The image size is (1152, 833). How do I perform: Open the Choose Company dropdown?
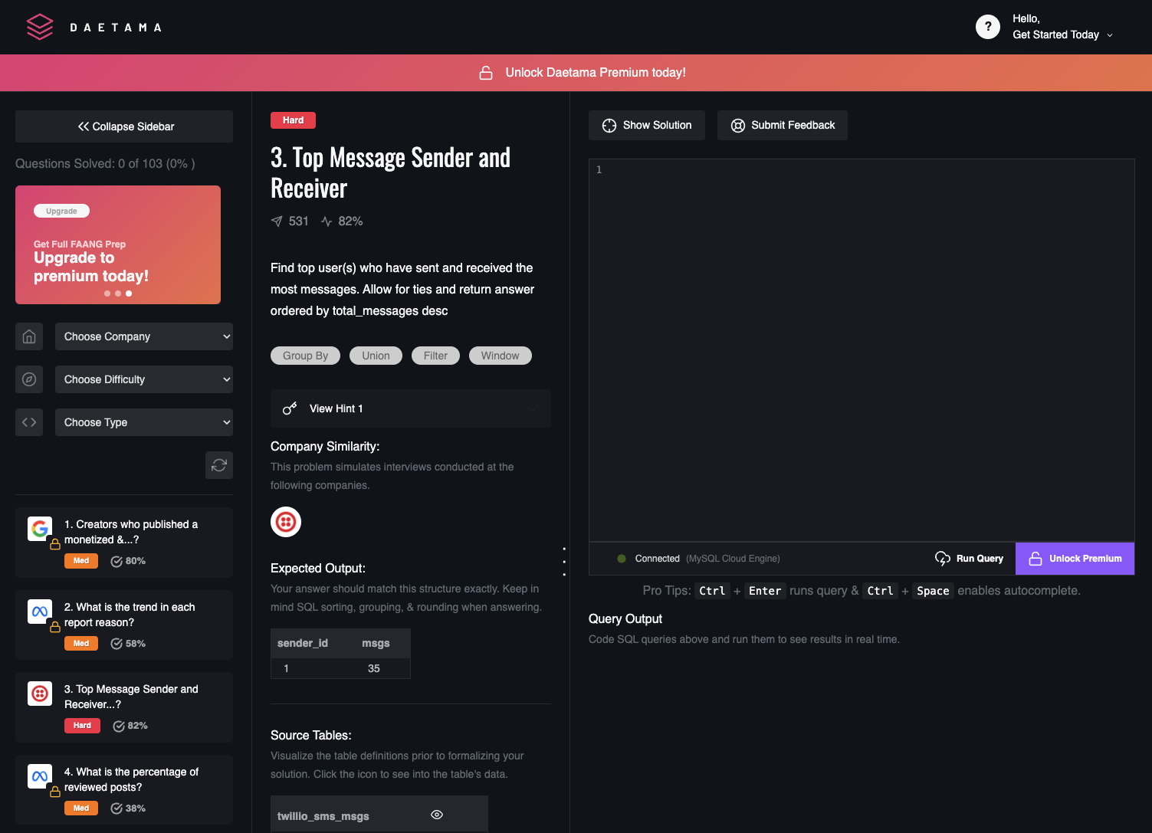pos(144,336)
